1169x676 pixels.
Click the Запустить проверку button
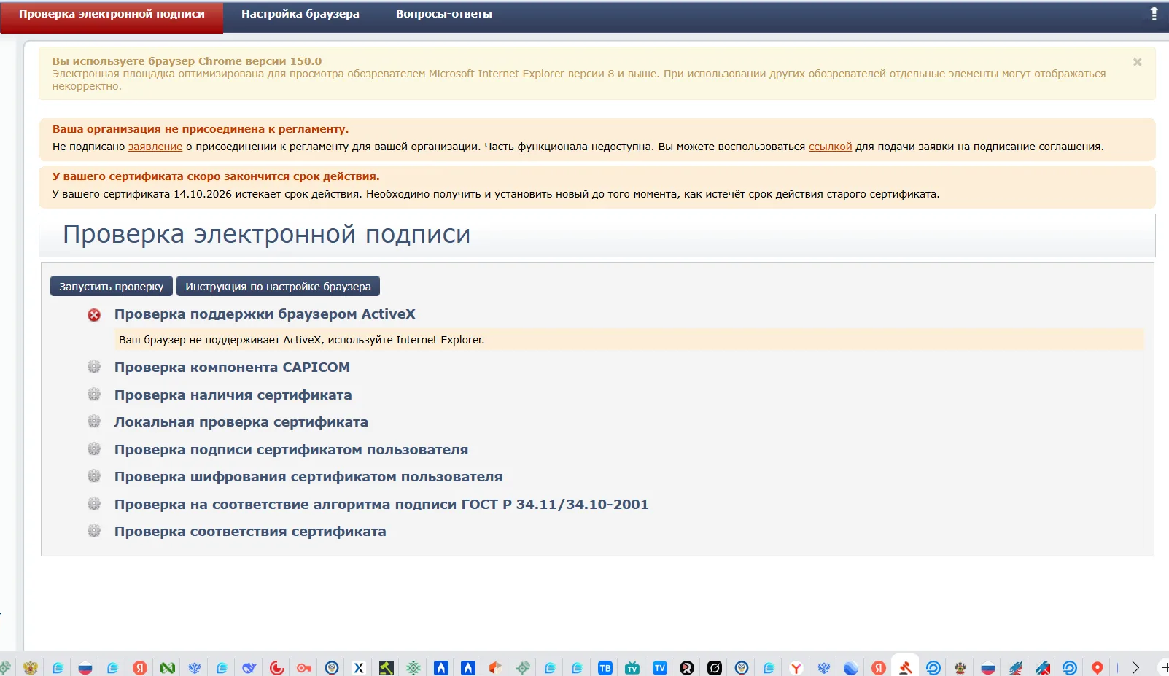click(x=112, y=286)
